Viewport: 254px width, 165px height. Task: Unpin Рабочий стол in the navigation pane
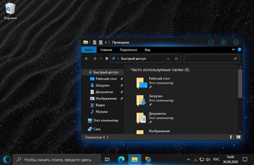click(x=122, y=79)
